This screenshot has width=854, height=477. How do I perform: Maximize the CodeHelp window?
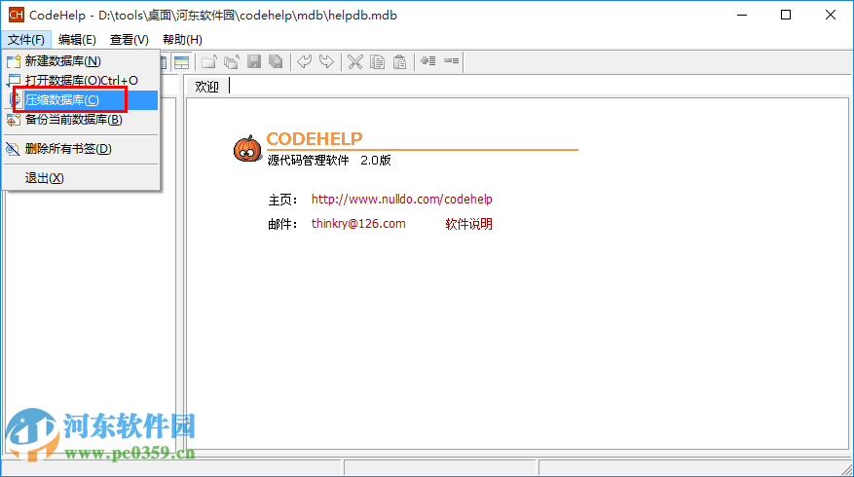click(x=786, y=15)
